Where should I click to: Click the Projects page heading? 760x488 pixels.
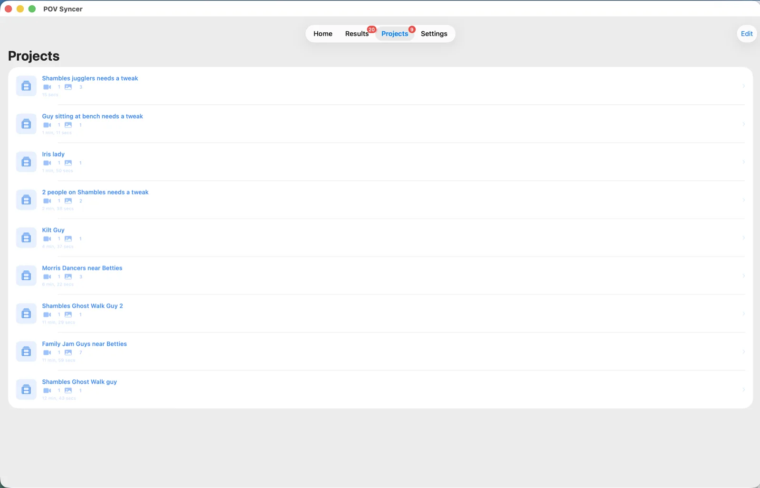34,56
